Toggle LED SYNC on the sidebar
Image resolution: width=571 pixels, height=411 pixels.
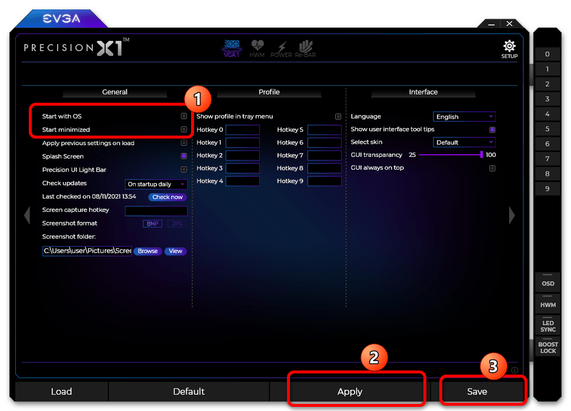(547, 325)
